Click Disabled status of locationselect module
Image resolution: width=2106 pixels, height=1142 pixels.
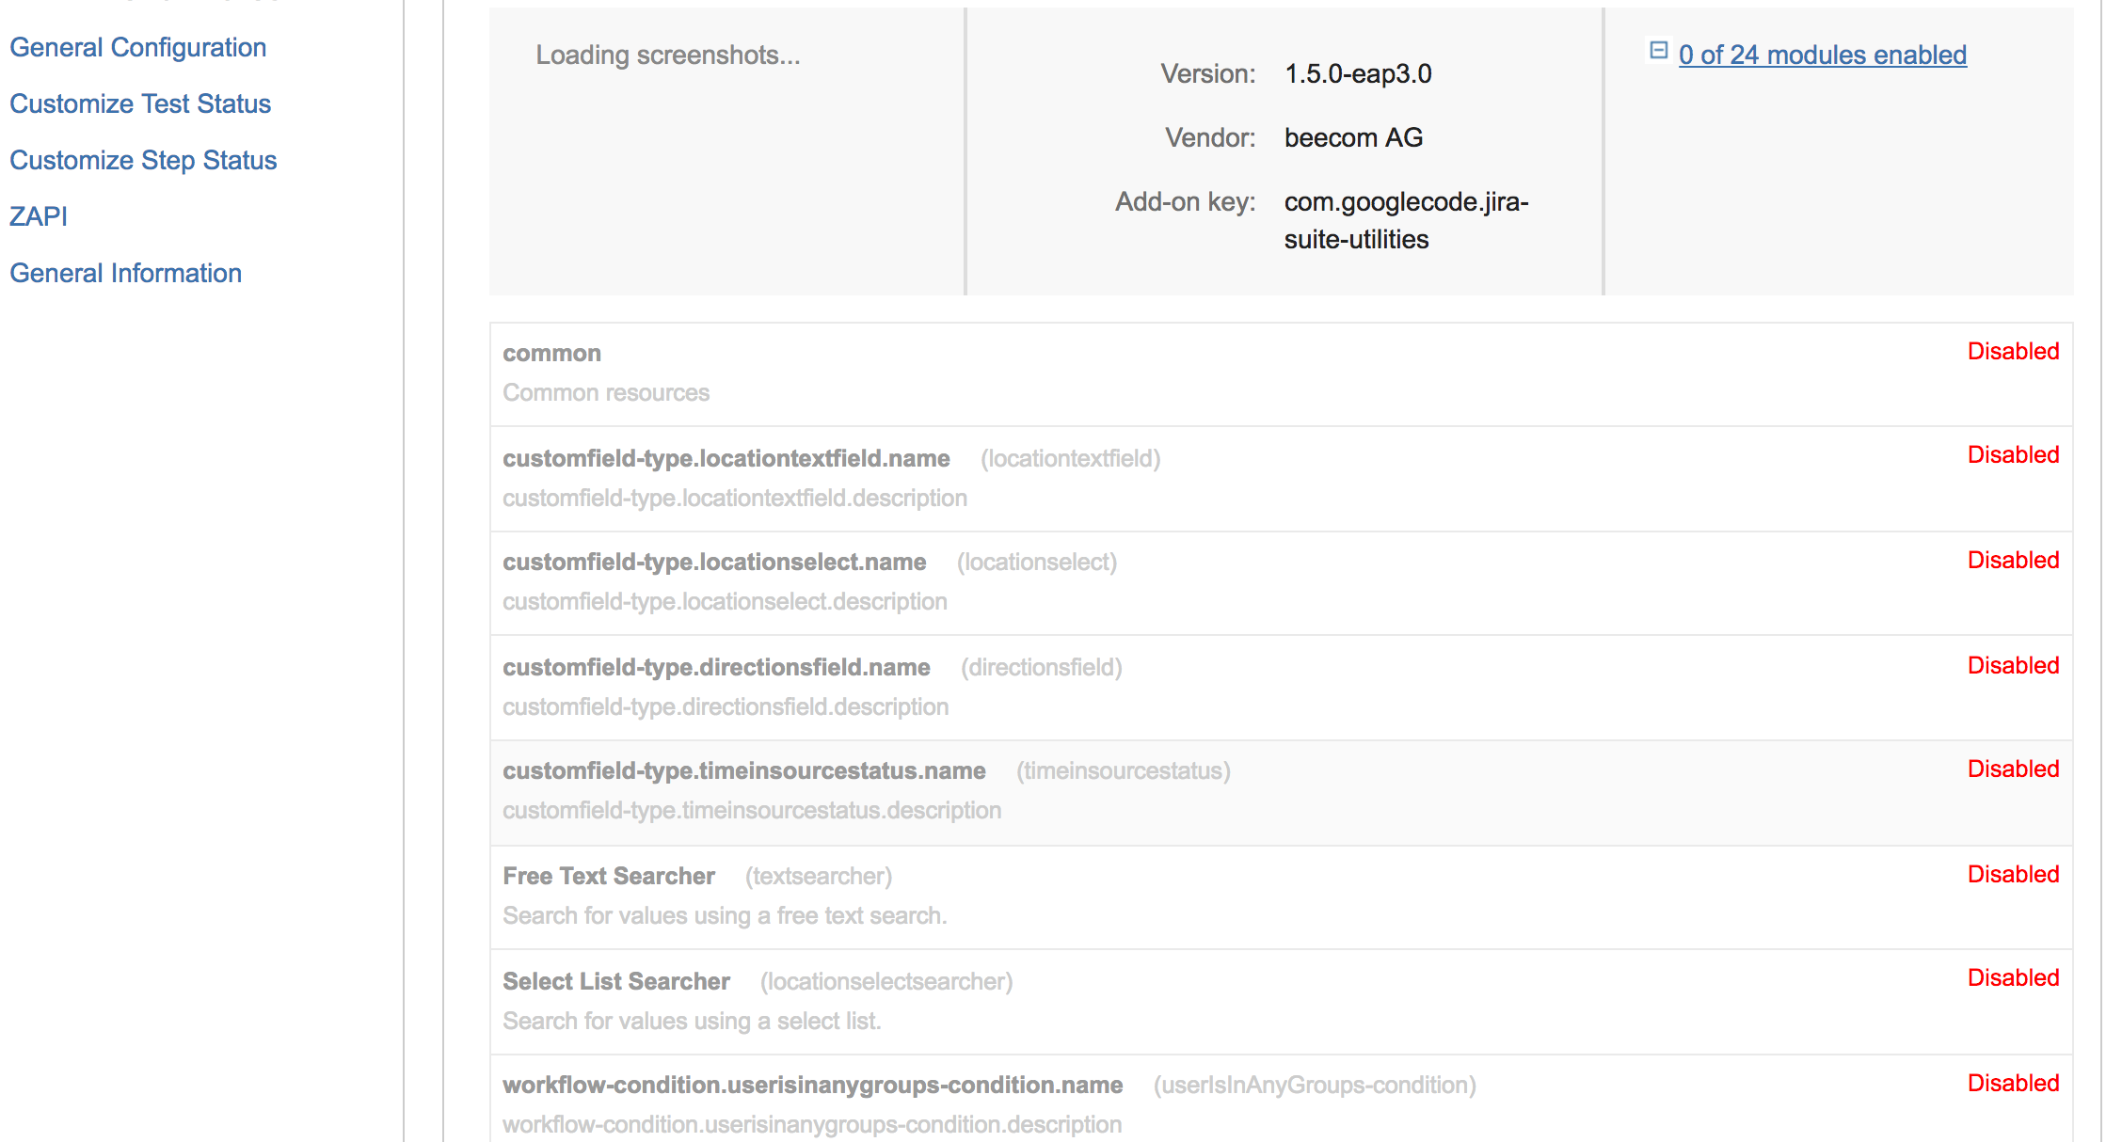coord(2013,560)
